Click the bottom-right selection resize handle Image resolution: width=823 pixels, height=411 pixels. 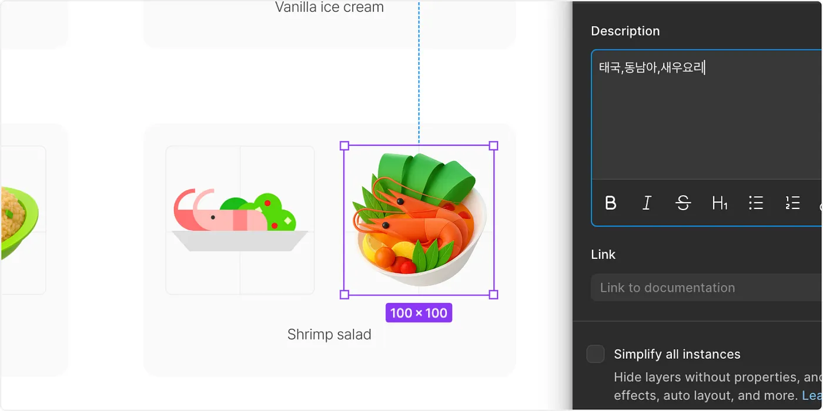point(494,294)
